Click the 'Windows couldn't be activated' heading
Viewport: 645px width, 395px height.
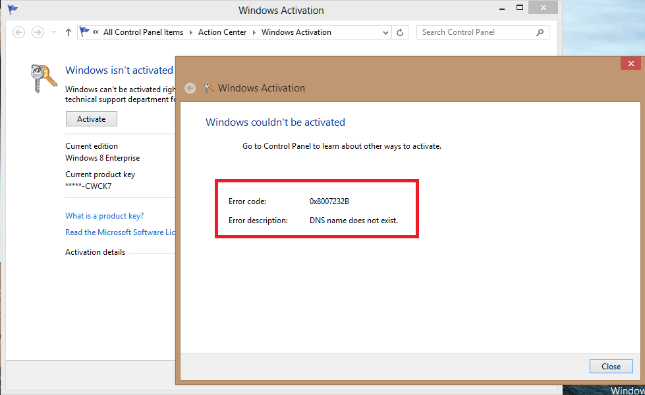pyautogui.click(x=275, y=122)
